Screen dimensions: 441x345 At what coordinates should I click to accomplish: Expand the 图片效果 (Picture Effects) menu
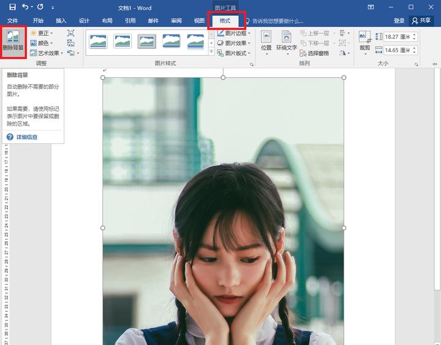pos(234,43)
